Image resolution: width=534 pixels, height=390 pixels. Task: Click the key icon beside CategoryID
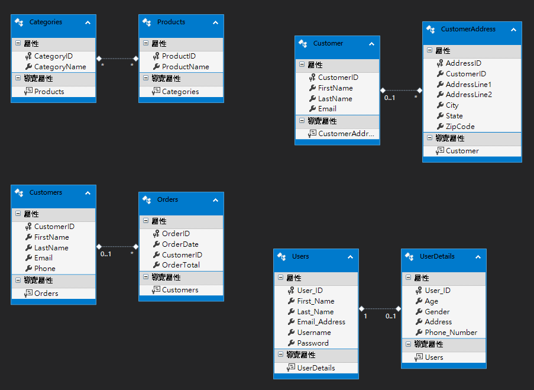coord(28,56)
